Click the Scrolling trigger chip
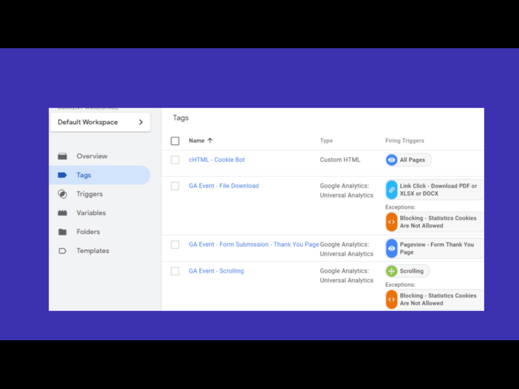The height and width of the screenshot is (389, 519). point(407,271)
